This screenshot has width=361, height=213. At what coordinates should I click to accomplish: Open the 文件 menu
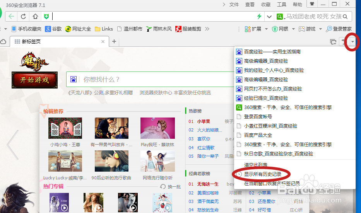coord(234,5)
